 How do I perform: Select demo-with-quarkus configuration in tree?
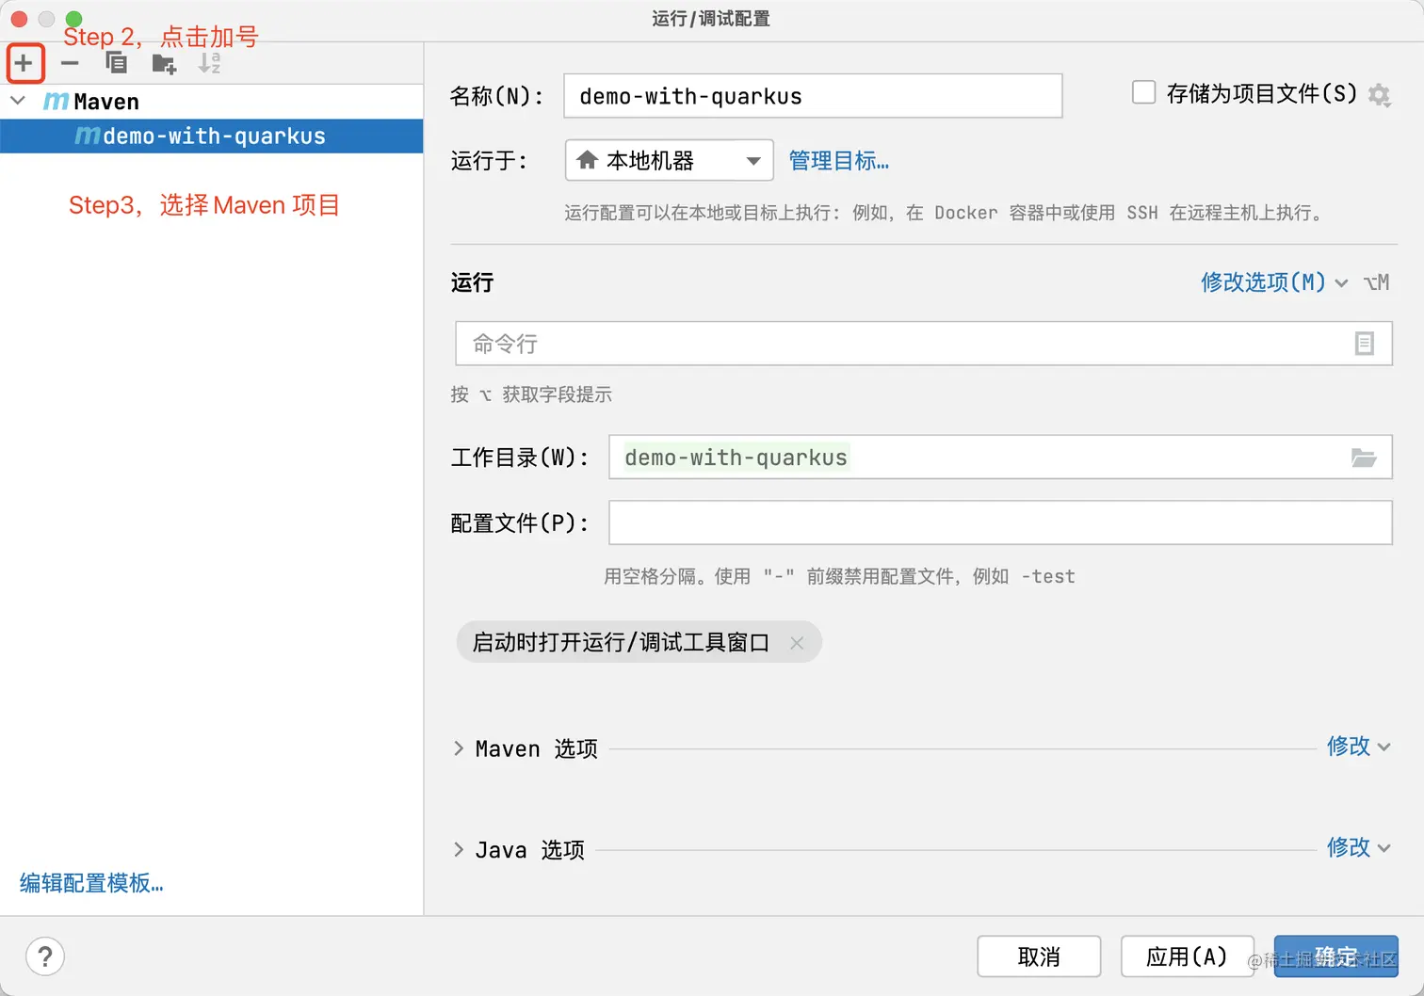212,137
